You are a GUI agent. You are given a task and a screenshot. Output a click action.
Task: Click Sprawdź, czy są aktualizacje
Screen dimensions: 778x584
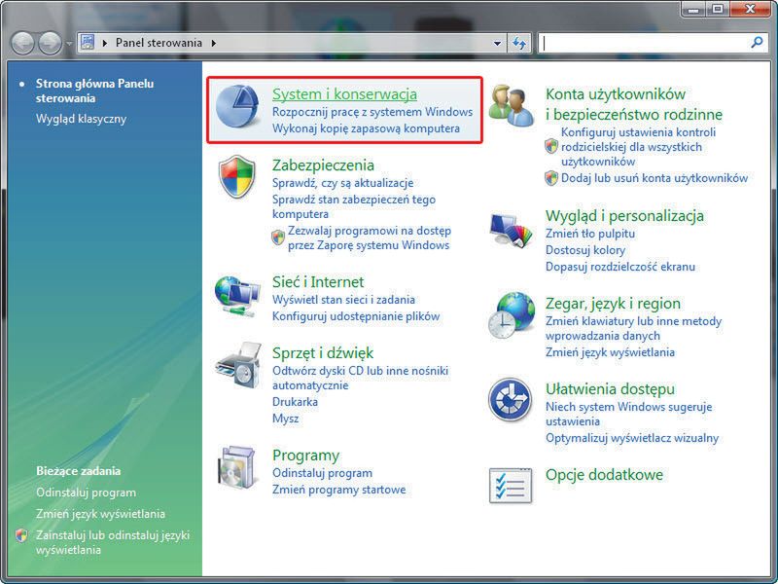click(342, 183)
